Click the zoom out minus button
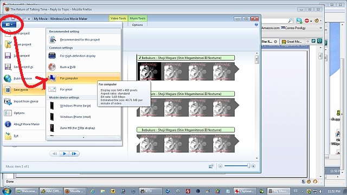The image size is (347, 195). [220, 166]
